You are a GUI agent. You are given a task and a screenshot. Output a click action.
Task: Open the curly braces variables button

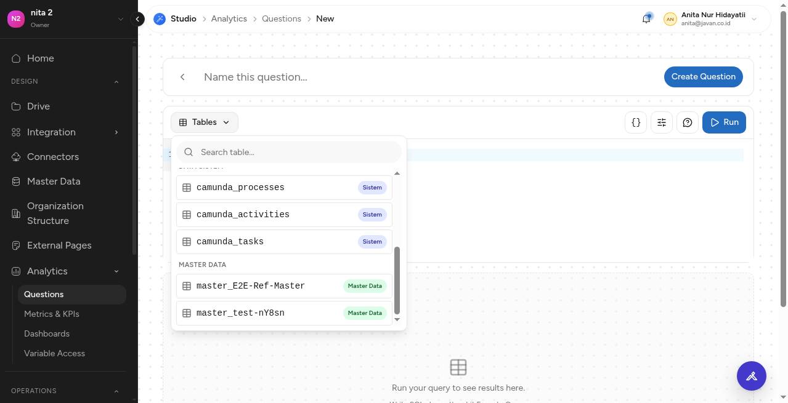[636, 122]
